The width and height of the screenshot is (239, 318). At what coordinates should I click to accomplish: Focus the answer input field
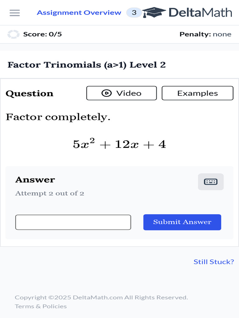point(73,222)
